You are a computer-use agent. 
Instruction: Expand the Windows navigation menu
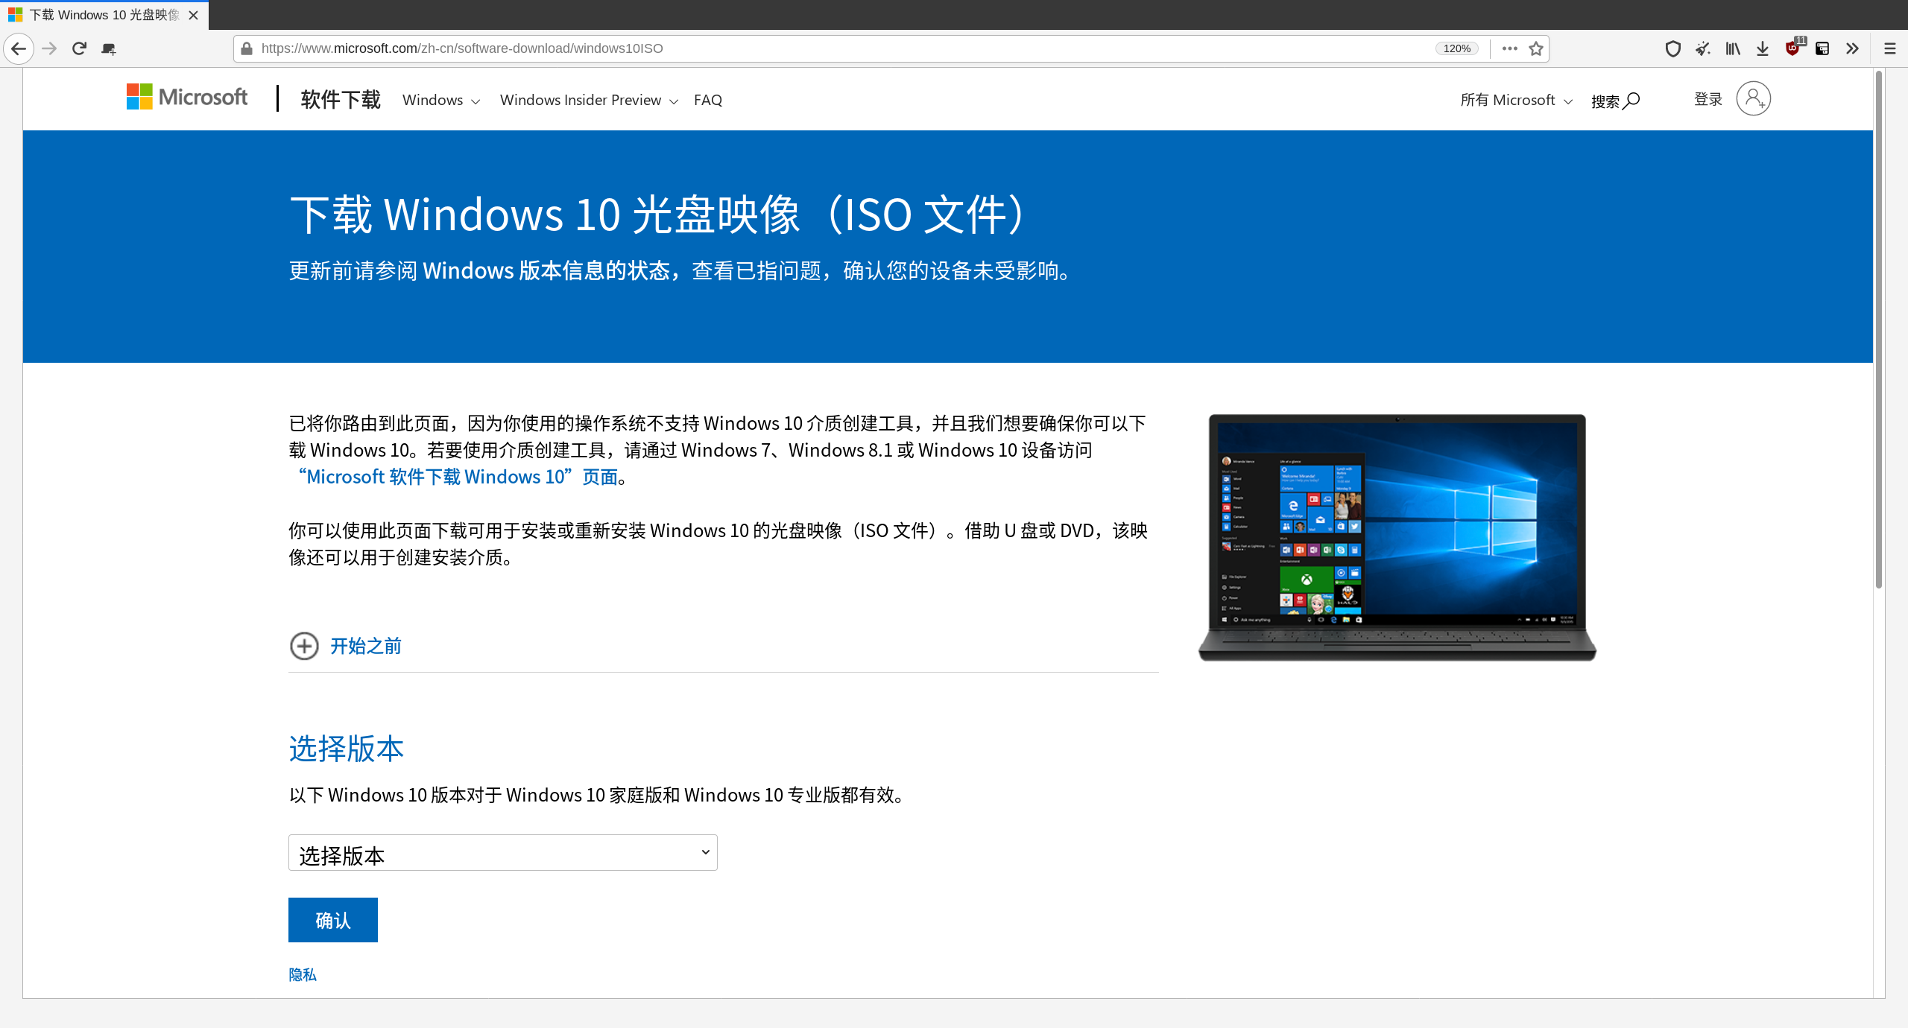pos(440,99)
